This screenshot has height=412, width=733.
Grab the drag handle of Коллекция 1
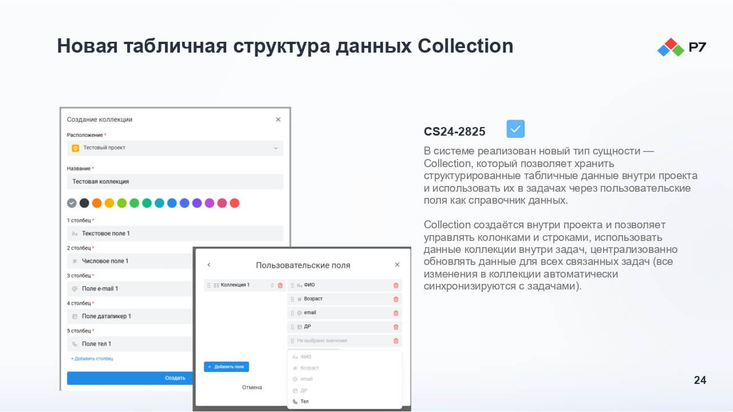(208, 285)
